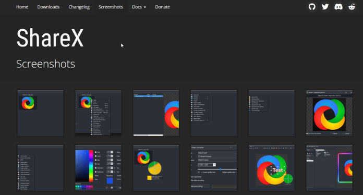Open the Reddit icon link

pyautogui.click(x=352, y=7)
